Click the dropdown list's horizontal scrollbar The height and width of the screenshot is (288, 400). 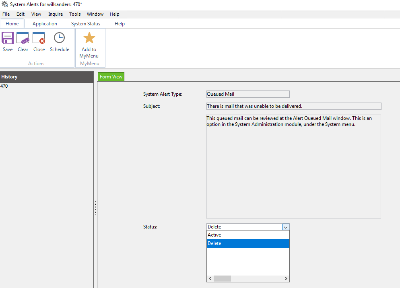pos(223,278)
